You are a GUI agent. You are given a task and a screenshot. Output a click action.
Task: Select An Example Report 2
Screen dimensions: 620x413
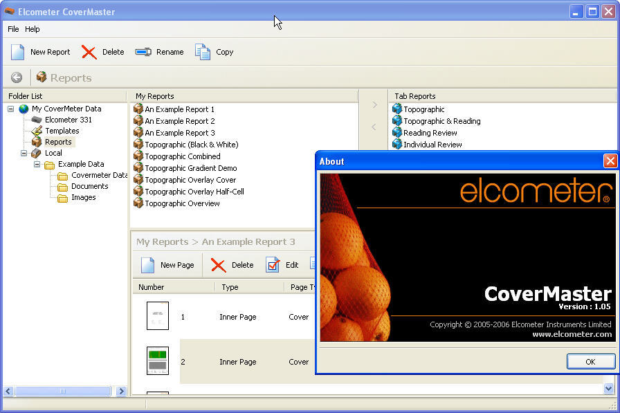point(179,121)
